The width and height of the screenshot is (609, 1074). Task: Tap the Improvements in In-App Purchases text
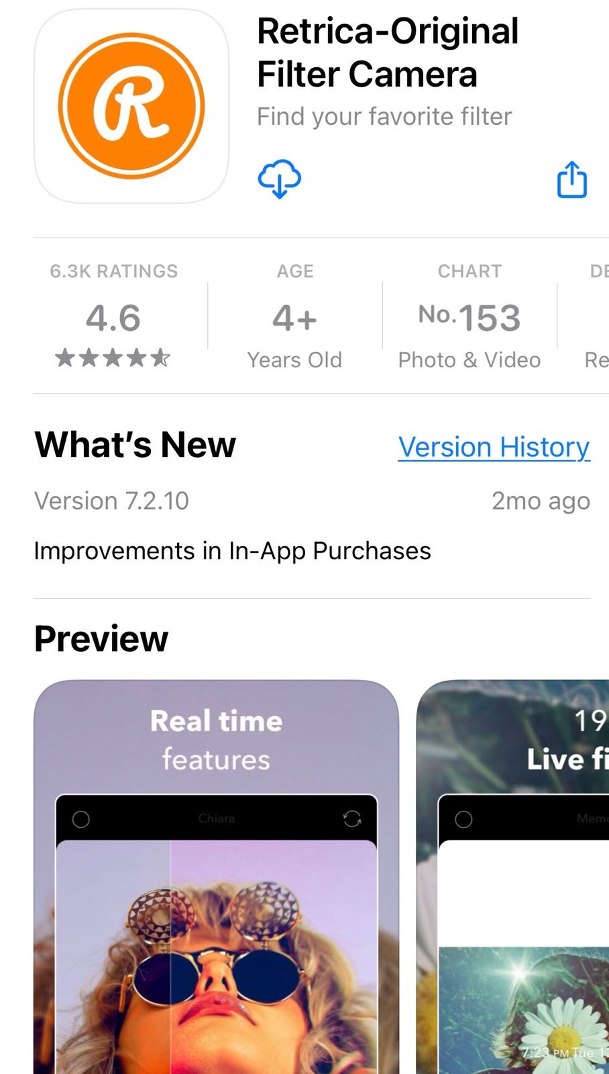[232, 550]
